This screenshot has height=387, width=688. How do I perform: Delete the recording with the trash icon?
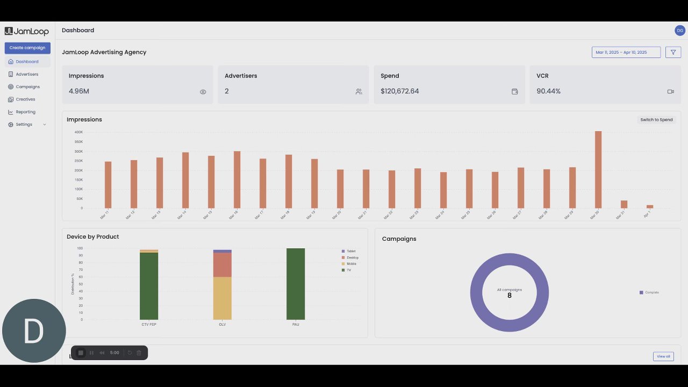pyautogui.click(x=139, y=353)
